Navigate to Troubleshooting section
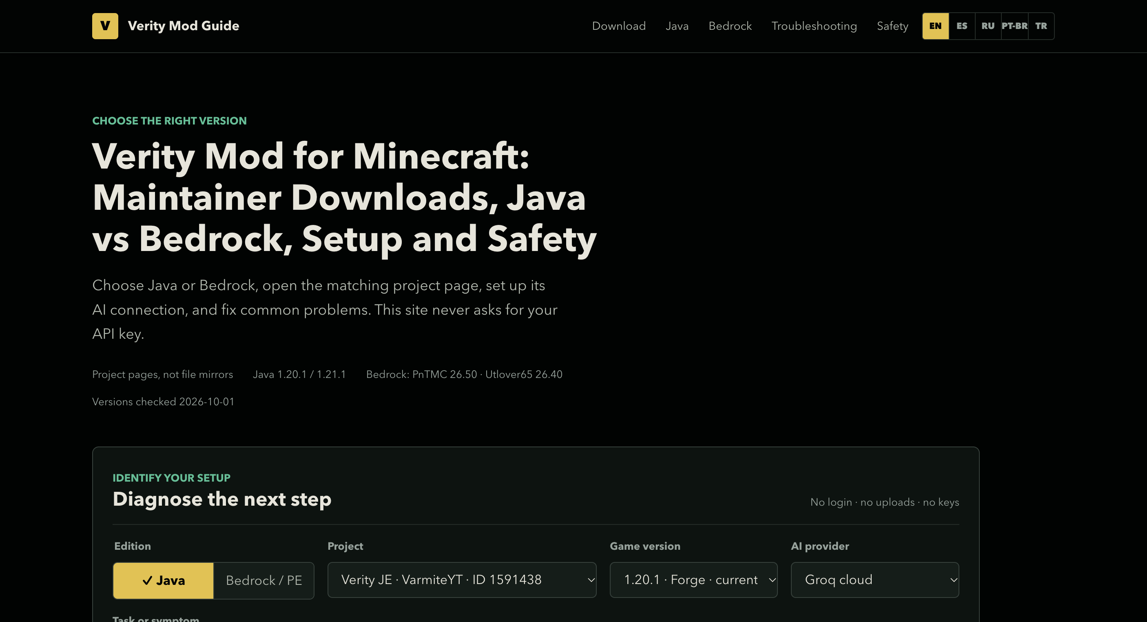This screenshot has height=622, width=1147. (814, 26)
